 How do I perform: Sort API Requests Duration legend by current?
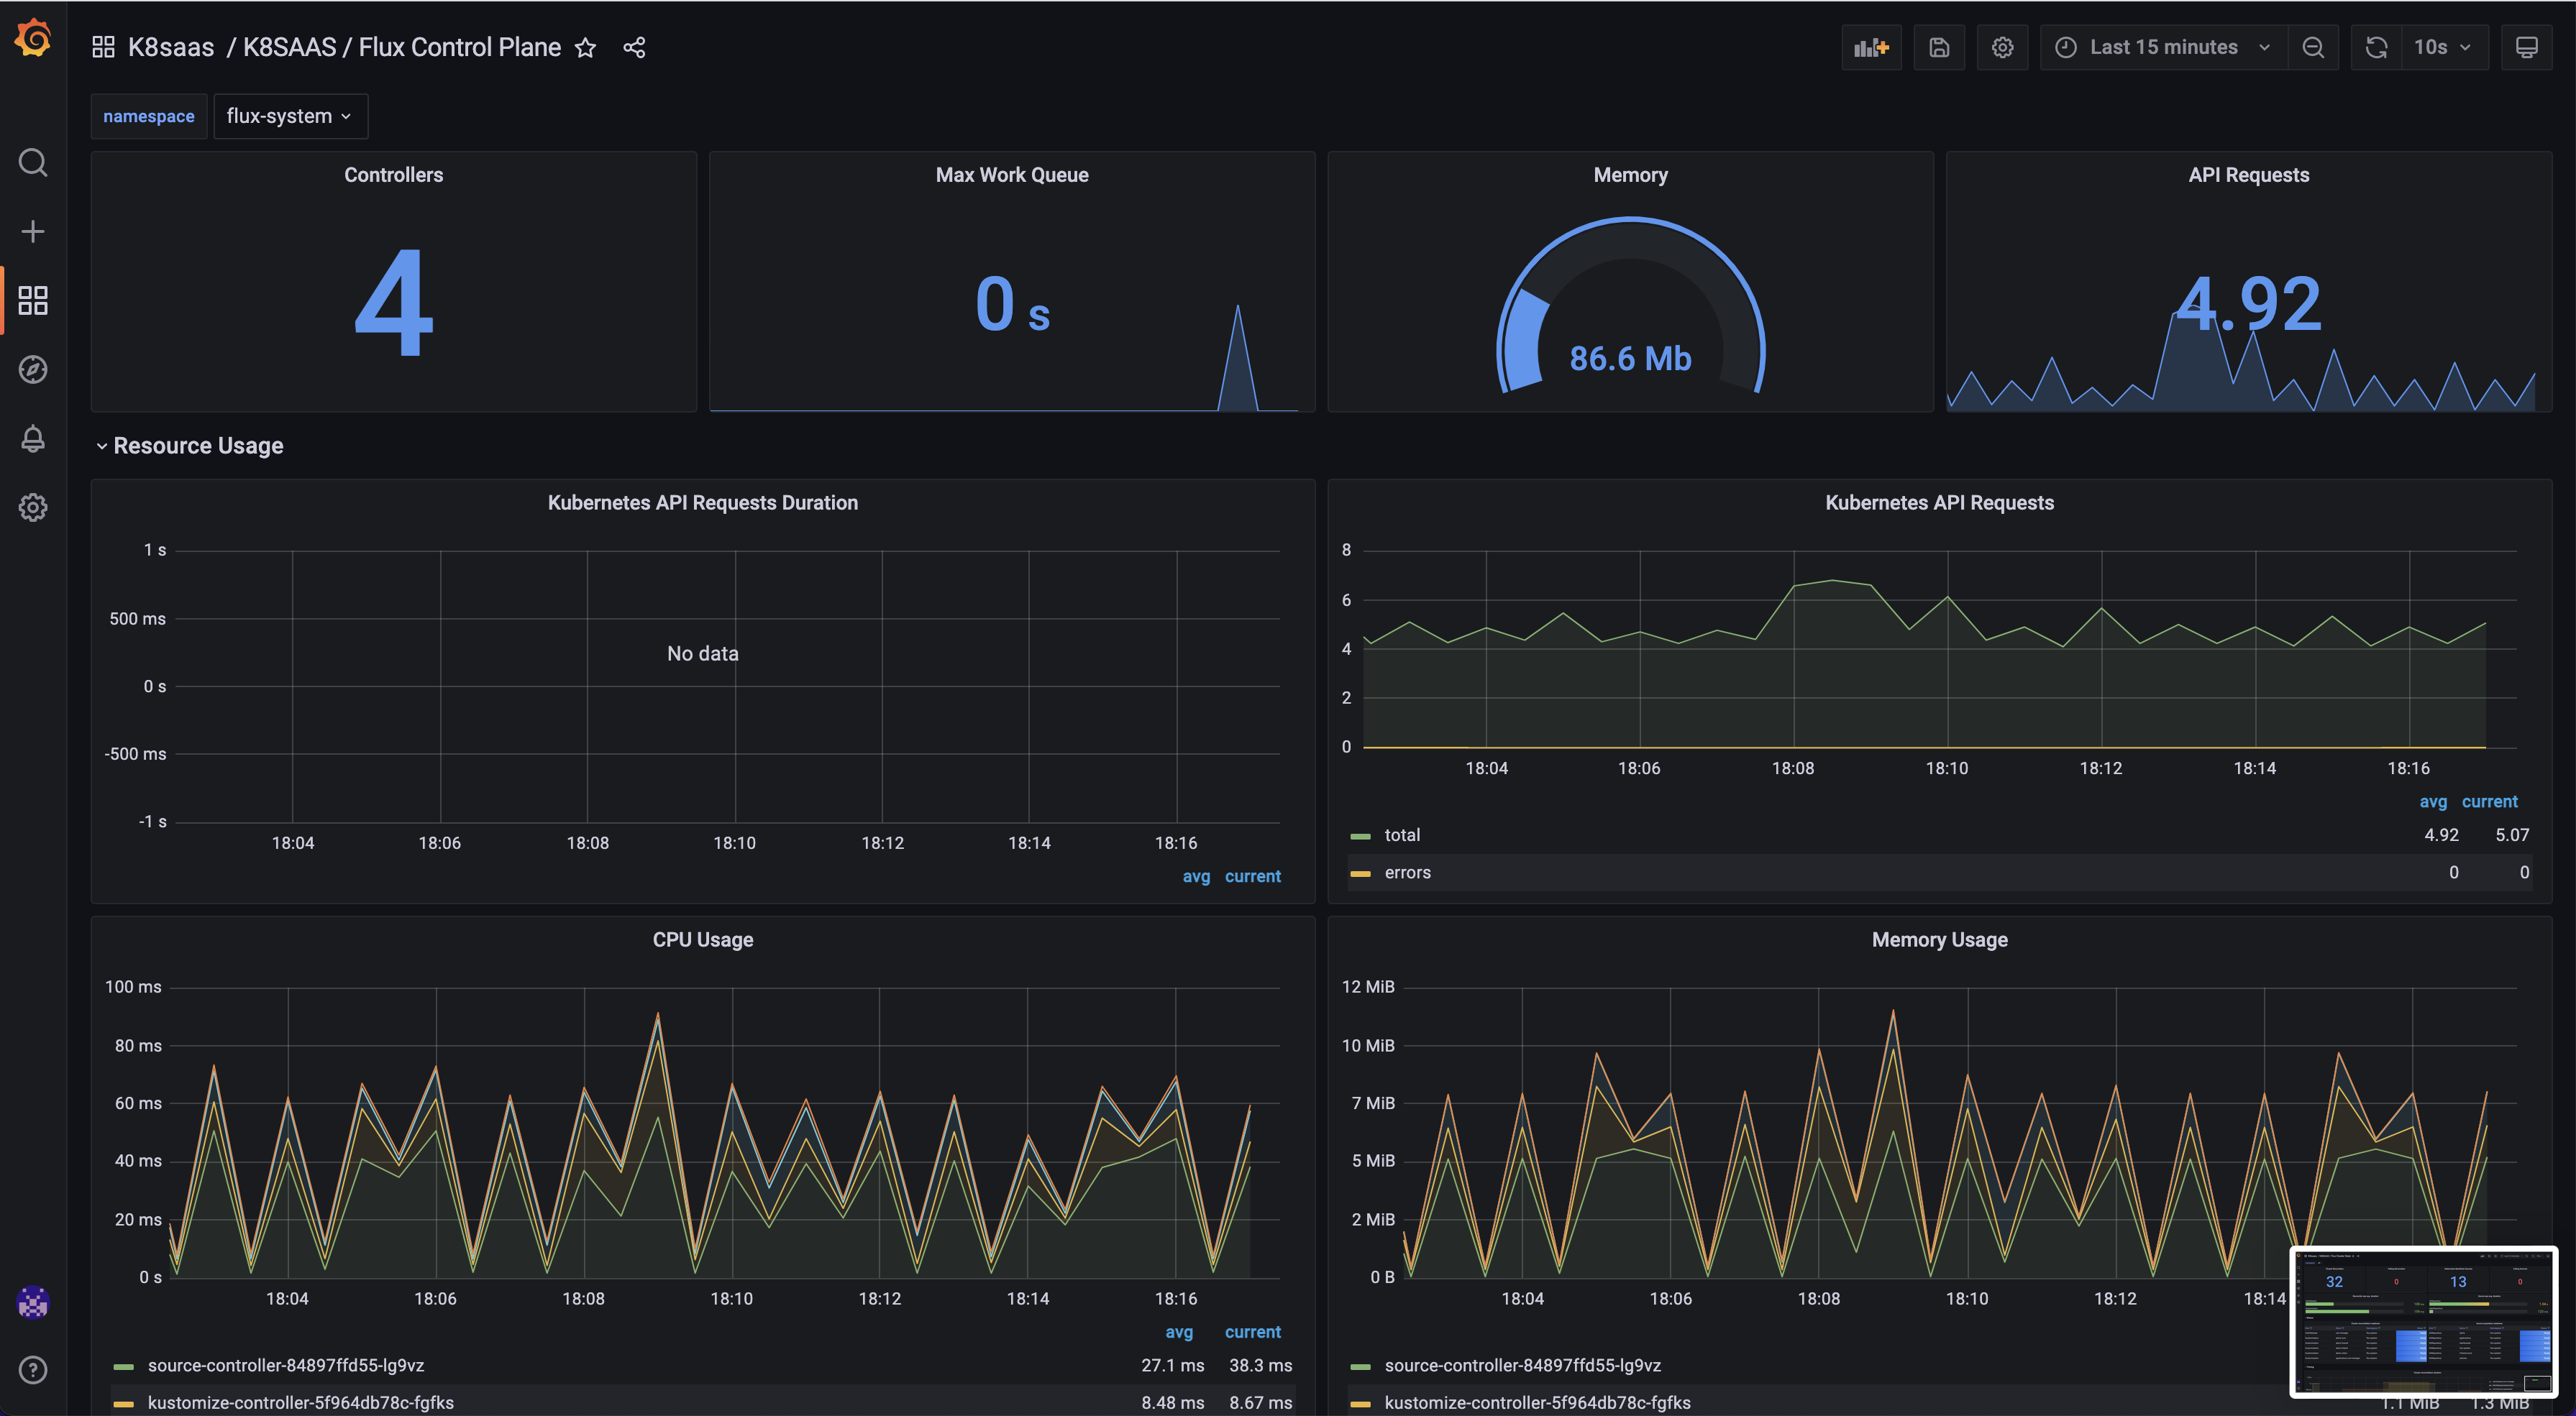coord(1253,876)
